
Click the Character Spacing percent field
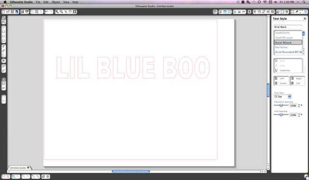[x=293, y=106]
